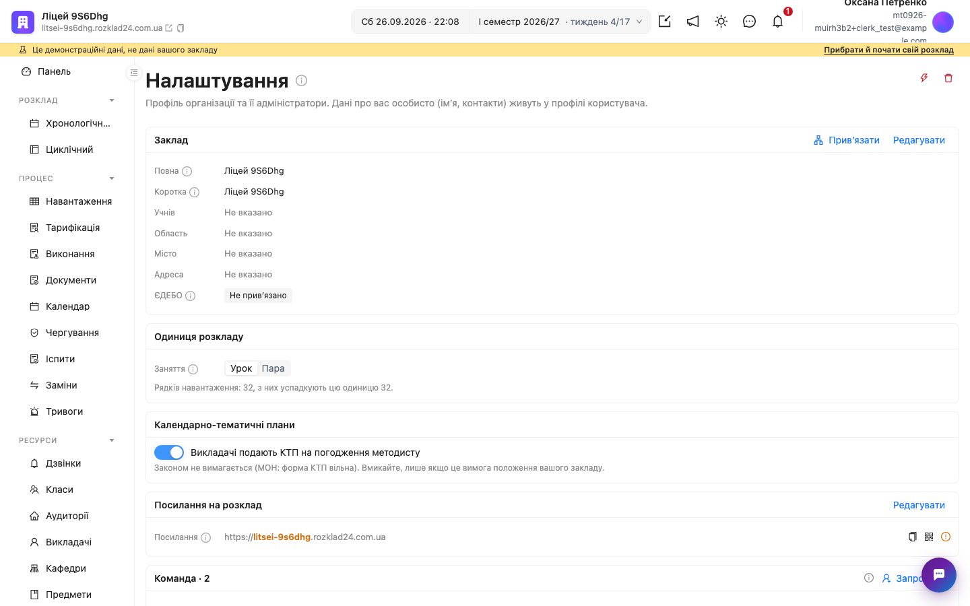The height and width of the screenshot is (606, 970).
Task: Open the external link icon beside litsei-9s6dhg.rozklad24.com.ua
Action: tap(169, 28)
